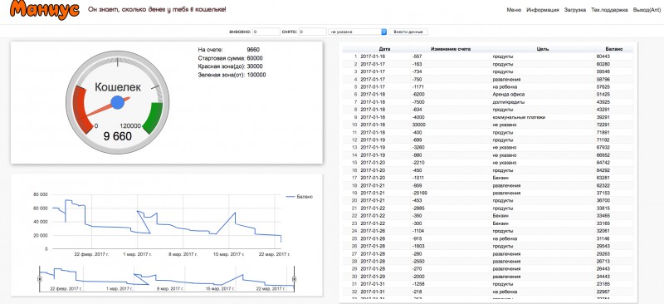Click 'Стартовая сумма: 60000' text

pyautogui.click(x=231, y=58)
